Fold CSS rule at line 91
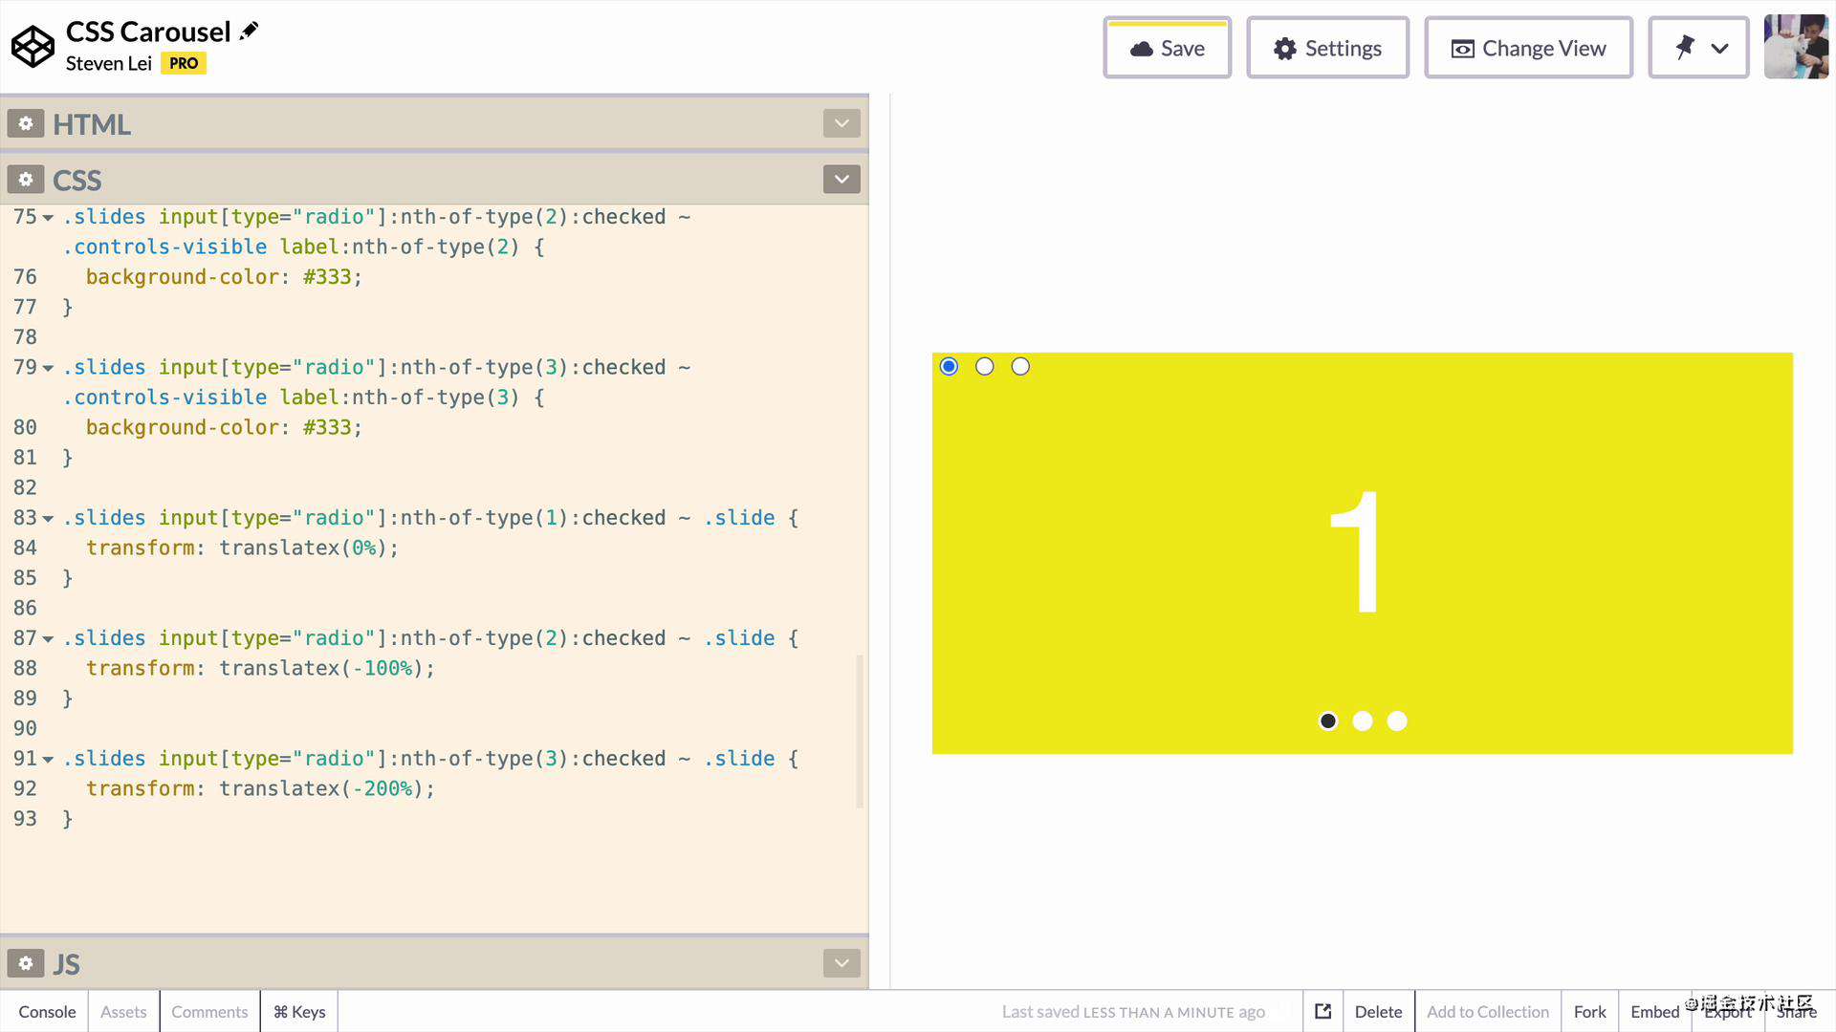 point(48,760)
